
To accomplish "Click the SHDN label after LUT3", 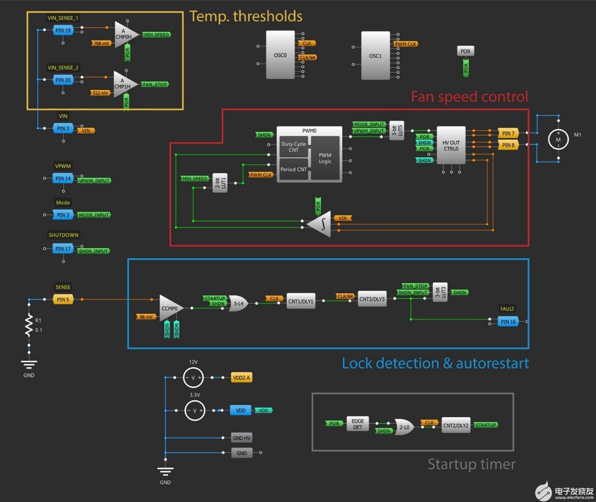I will tap(459, 293).
